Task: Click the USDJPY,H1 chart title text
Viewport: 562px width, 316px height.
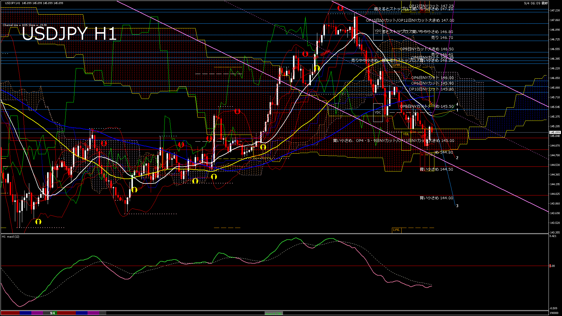Action: tap(13, 3)
